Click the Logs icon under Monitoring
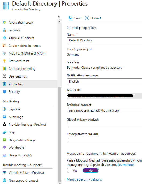This screenshot has height=184, width=142. 5,132
